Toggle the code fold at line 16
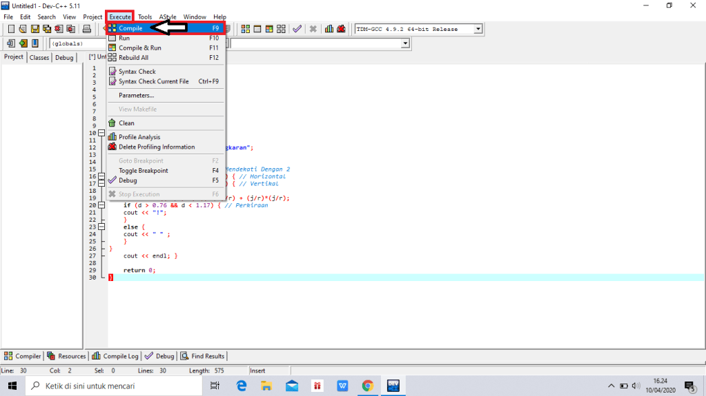Viewport: 706px width, 396px height. (101, 176)
